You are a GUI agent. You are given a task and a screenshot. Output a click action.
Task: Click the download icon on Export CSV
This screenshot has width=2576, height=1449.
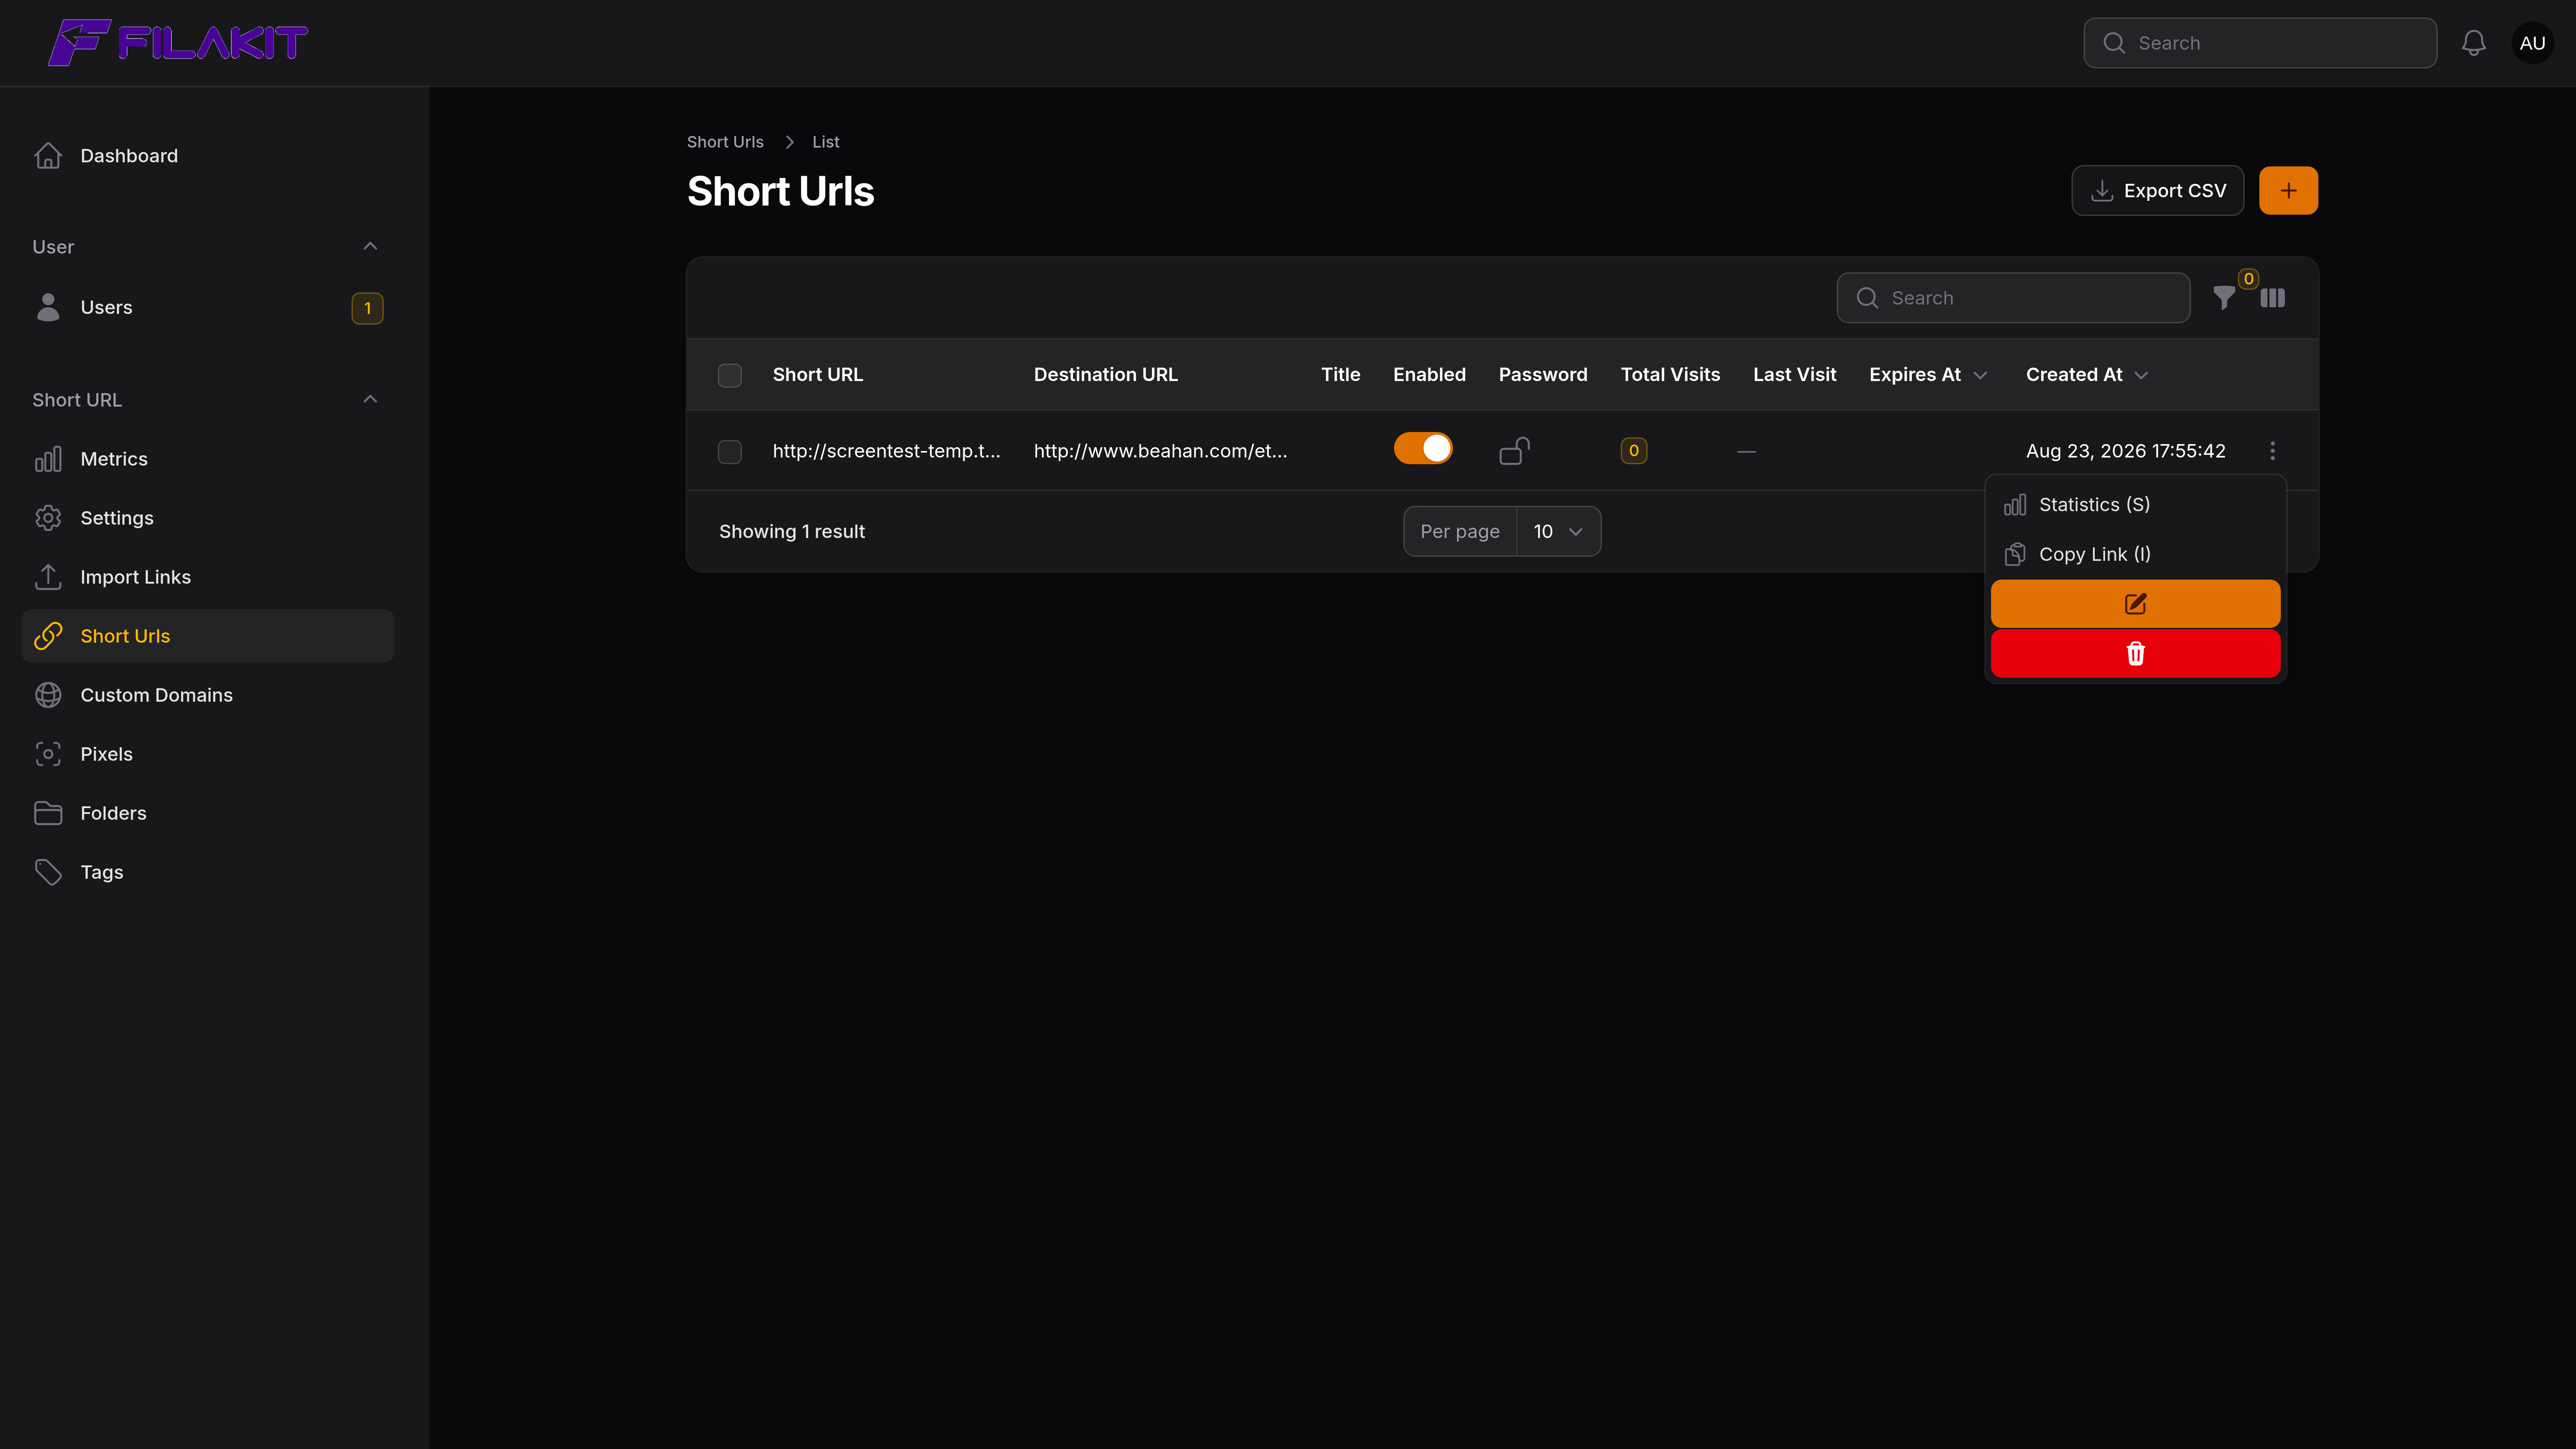2102,191
